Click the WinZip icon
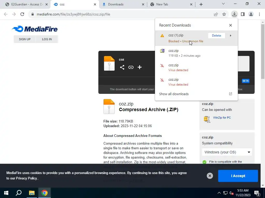The height and width of the screenshot is (198, 265). click(x=207, y=119)
